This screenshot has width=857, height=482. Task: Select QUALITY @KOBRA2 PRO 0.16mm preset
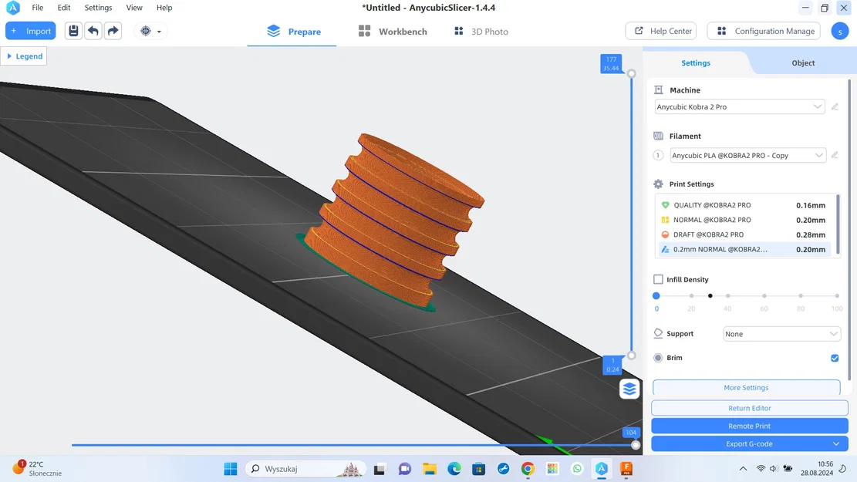[x=743, y=205]
